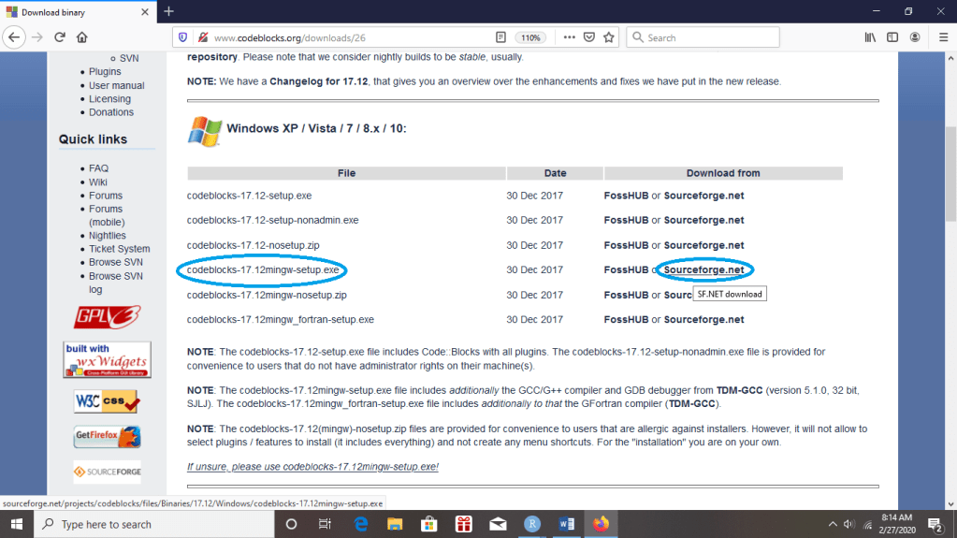The width and height of the screenshot is (957, 538).
Task: Open Nightlies in Quick links
Action: pyautogui.click(x=108, y=236)
